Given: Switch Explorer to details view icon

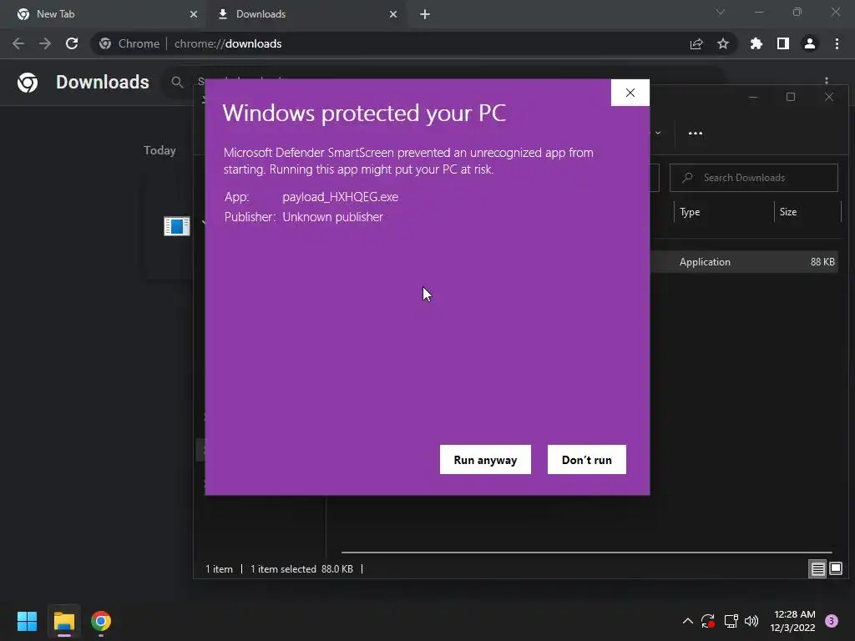Looking at the screenshot, I should [817, 569].
